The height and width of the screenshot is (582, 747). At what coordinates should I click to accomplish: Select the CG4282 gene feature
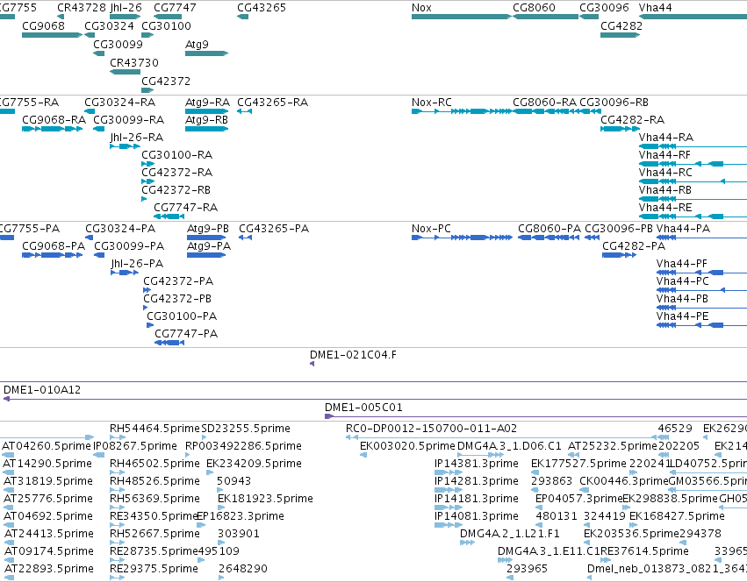click(x=620, y=35)
